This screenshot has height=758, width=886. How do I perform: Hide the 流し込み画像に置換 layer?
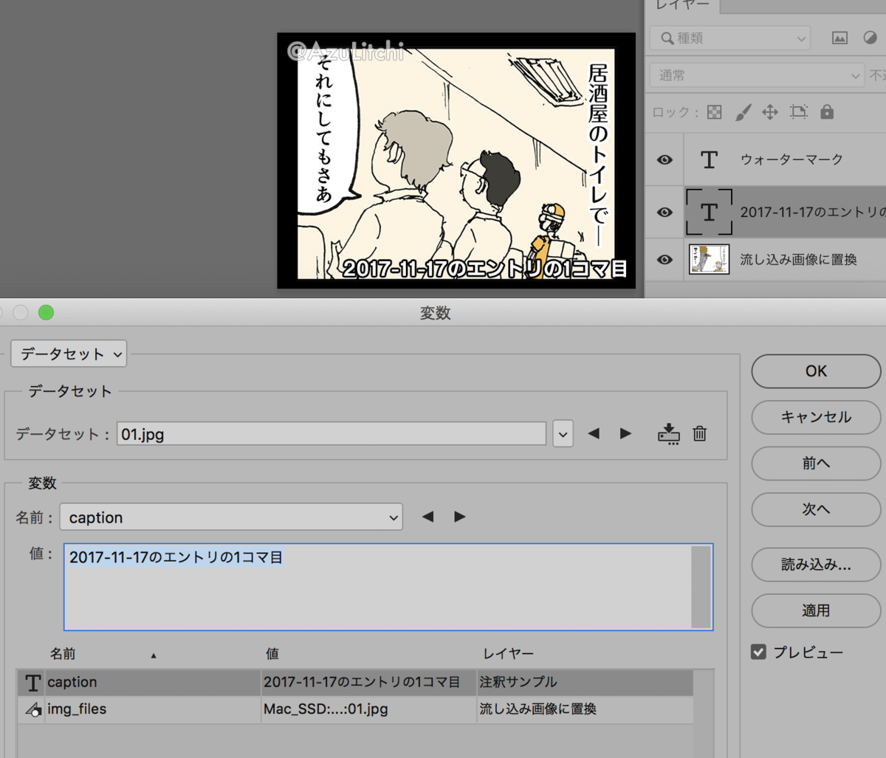tap(664, 260)
